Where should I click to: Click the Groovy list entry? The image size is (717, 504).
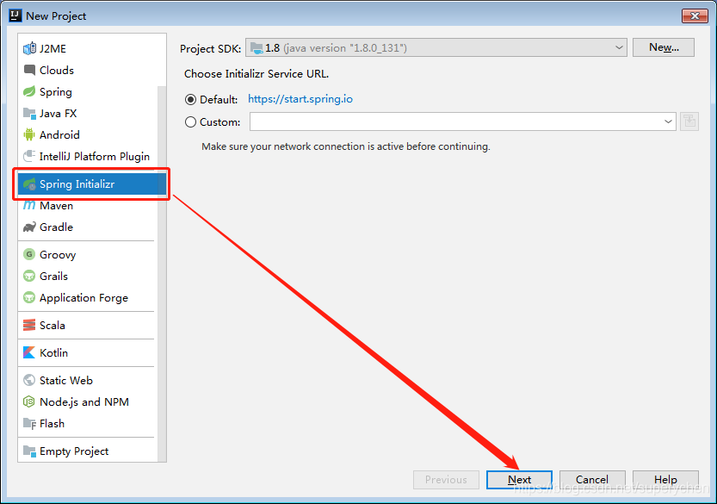pos(88,254)
